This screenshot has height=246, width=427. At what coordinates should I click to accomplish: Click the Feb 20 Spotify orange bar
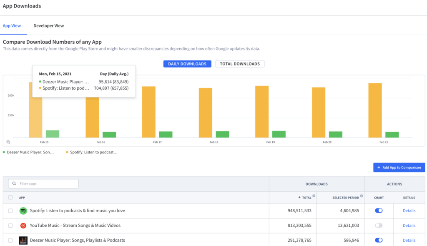319,113
